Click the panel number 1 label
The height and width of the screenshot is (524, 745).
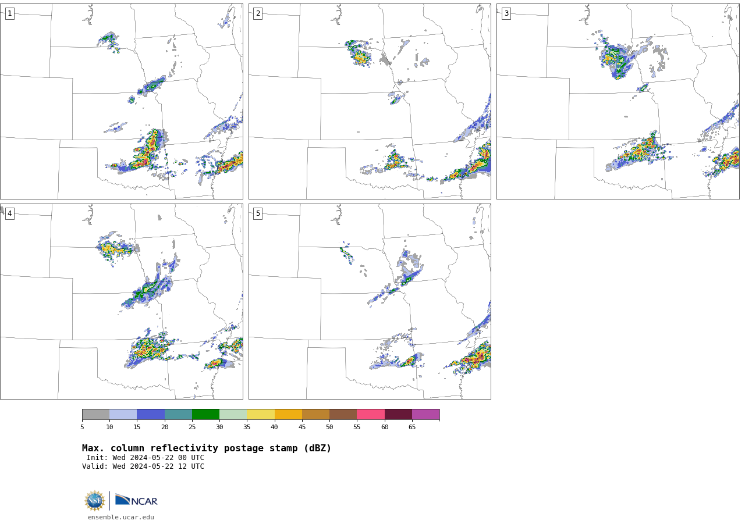[9, 13]
